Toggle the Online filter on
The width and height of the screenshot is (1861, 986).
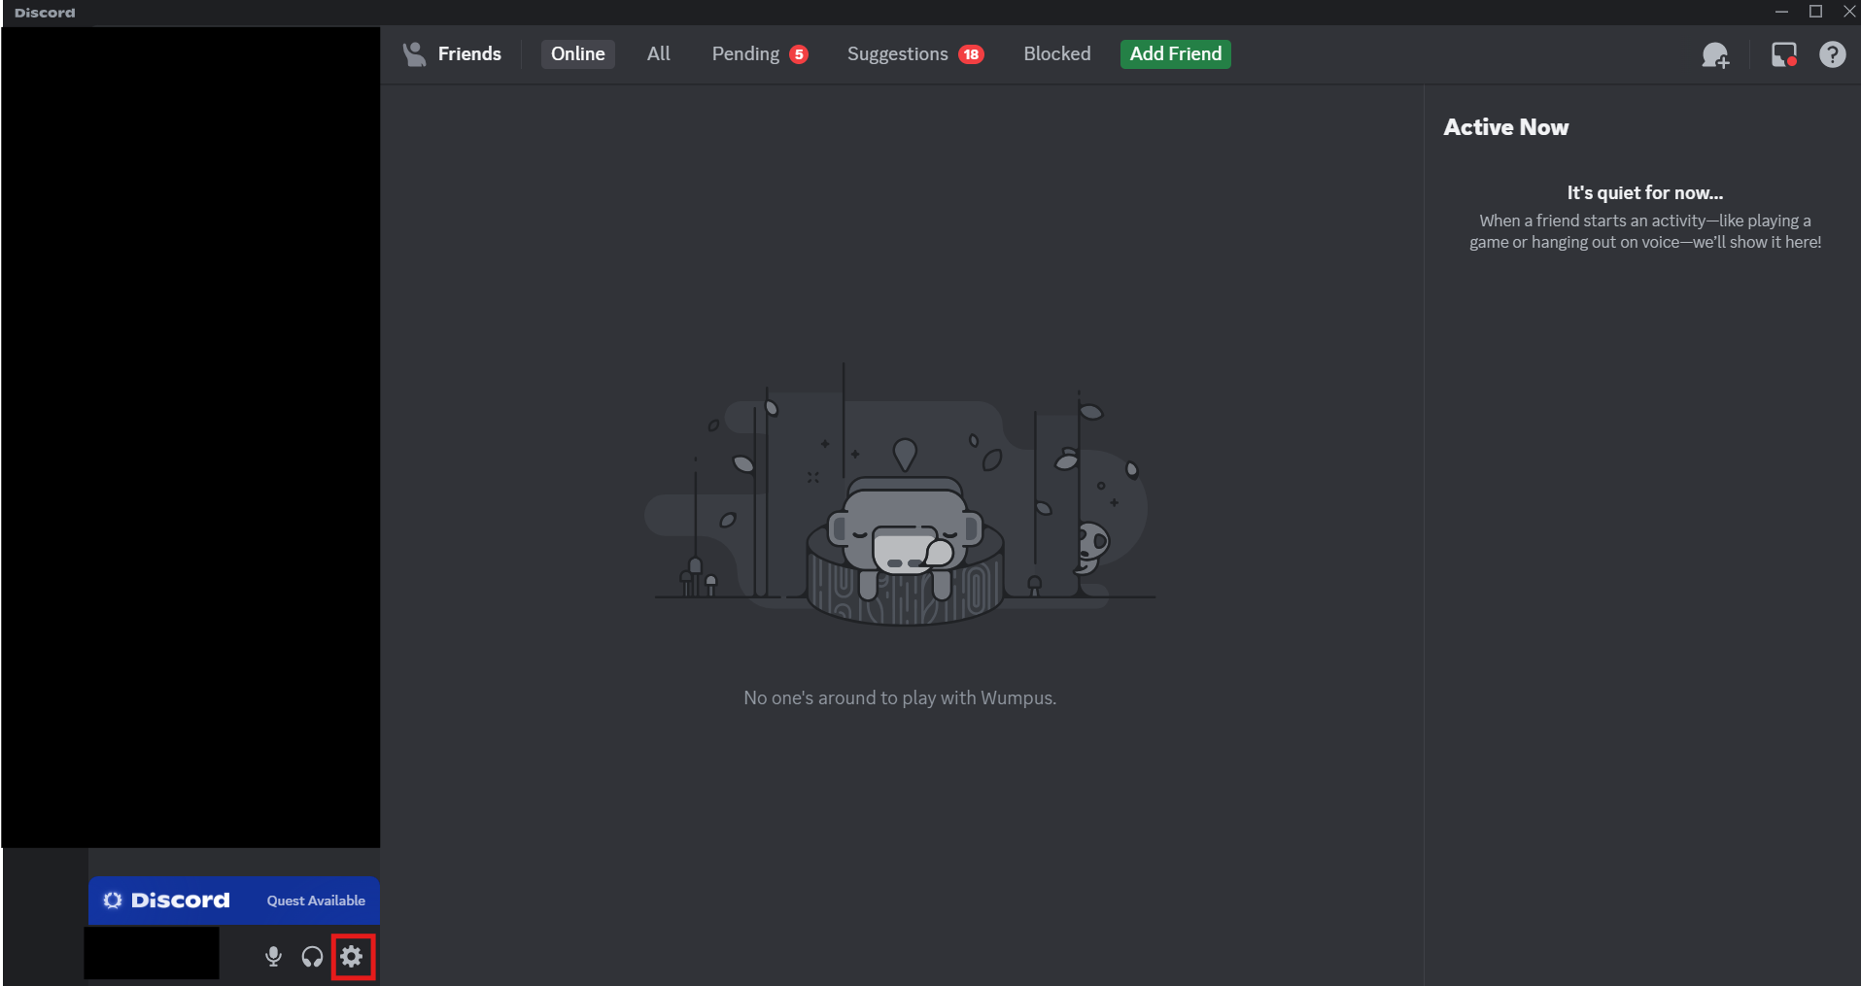[577, 54]
